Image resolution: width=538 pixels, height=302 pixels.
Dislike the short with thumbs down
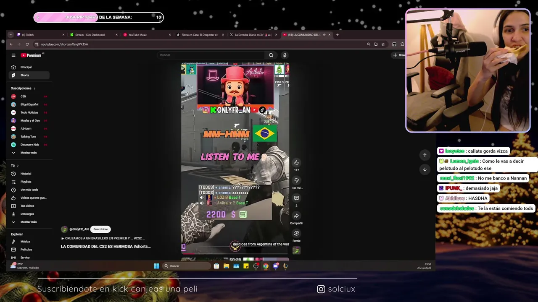coord(296,180)
